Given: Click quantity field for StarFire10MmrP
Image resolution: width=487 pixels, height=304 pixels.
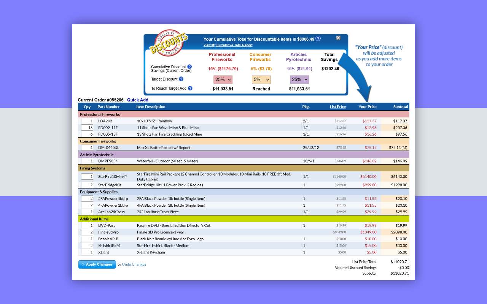Looking at the screenshot, I should click(87, 176).
